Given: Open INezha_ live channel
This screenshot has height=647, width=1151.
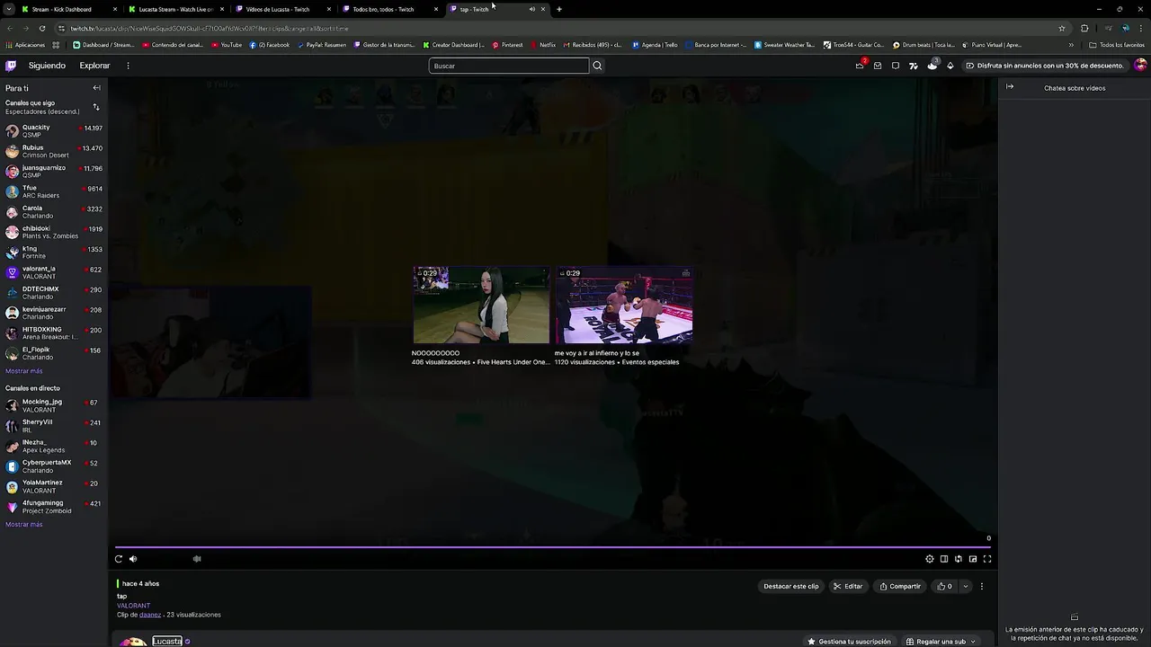Looking at the screenshot, I should point(54,446).
